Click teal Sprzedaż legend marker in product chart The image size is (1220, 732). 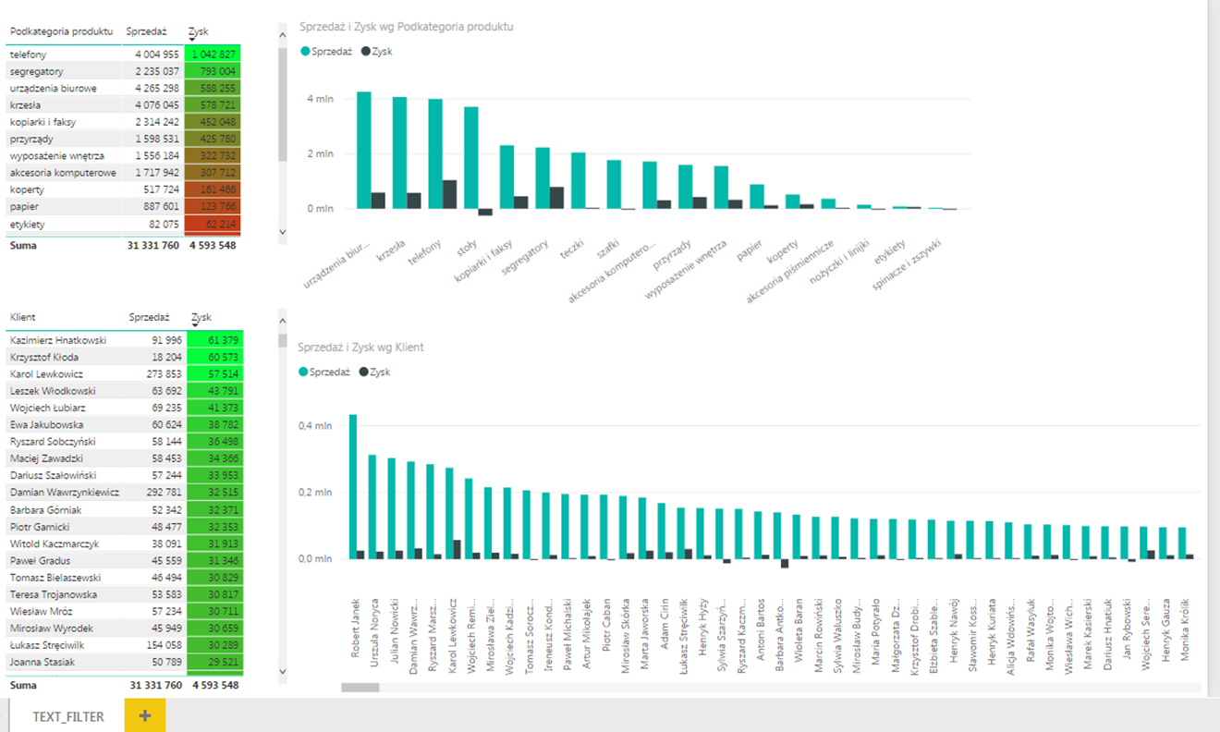(306, 52)
